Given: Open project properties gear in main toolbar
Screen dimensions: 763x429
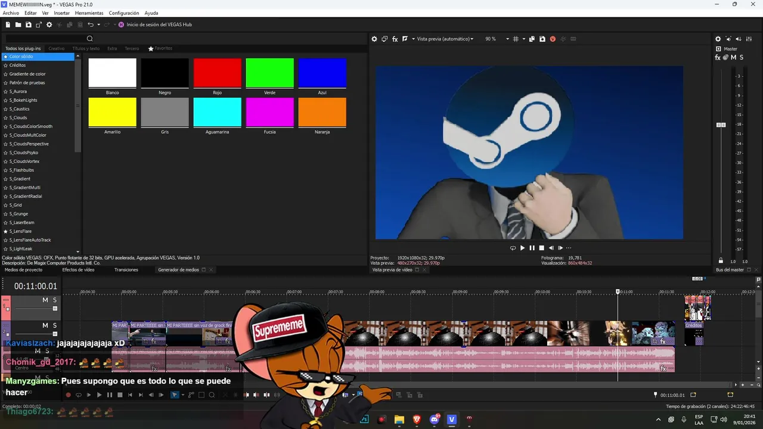Looking at the screenshot, I should coord(49,24).
